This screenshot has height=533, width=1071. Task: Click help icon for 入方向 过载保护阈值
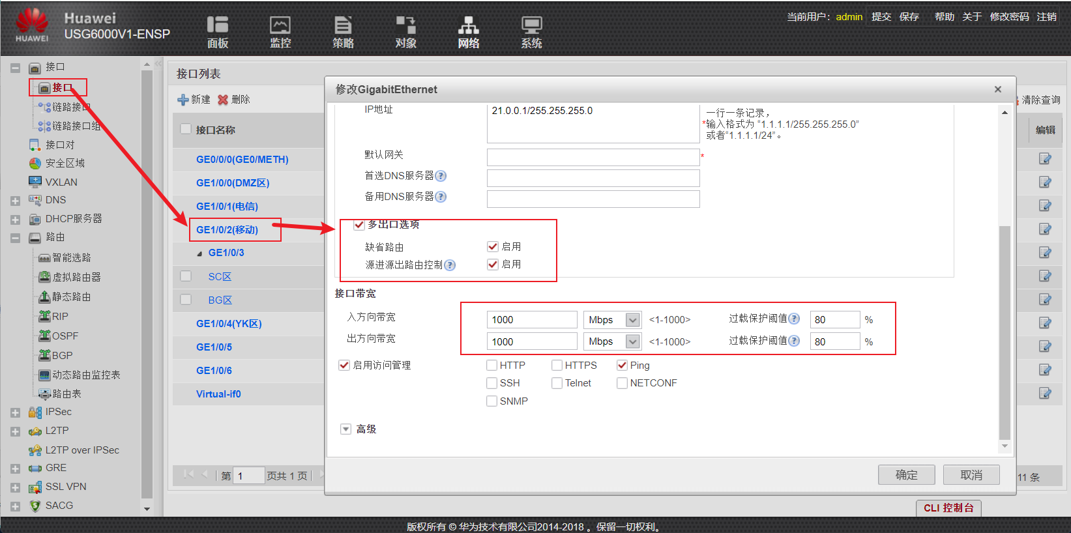[794, 319]
